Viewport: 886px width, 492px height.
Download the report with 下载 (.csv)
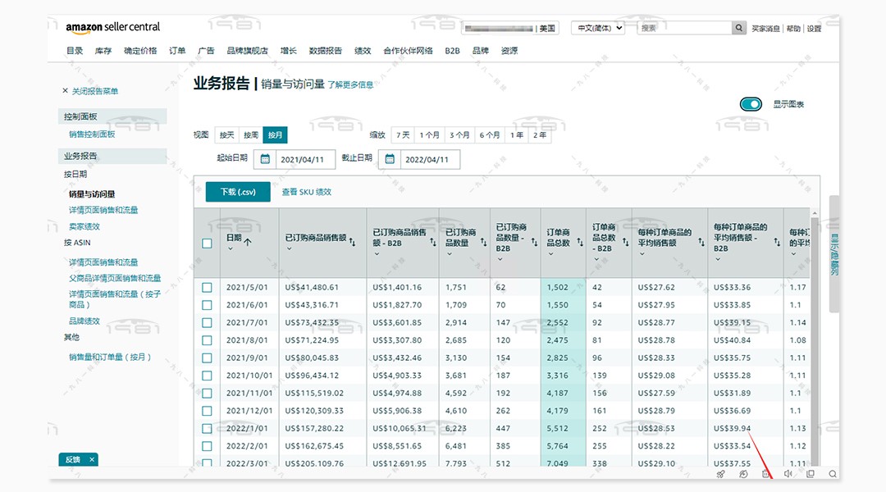coord(238,192)
